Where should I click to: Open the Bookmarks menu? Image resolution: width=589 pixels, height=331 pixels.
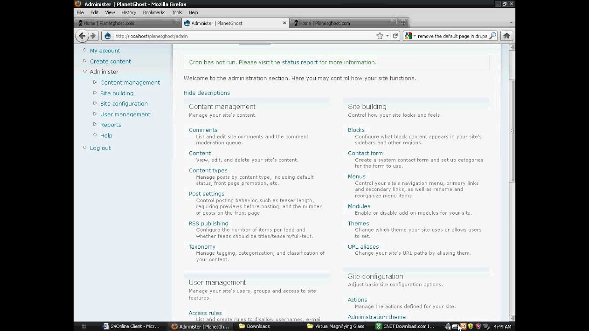tap(154, 12)
